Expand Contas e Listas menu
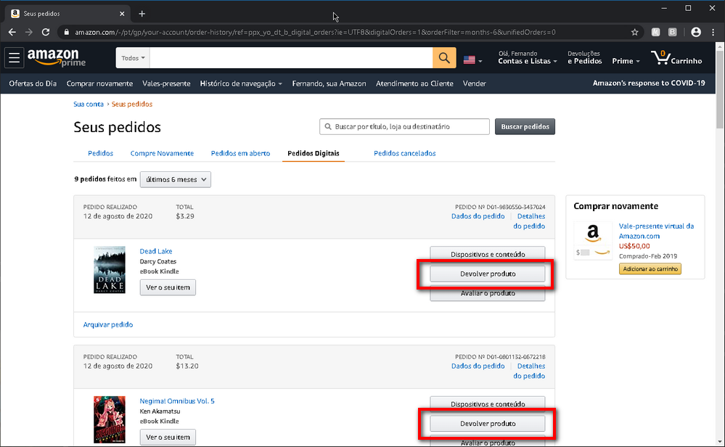The width and height of the screenshot is (725, 447). tap(527, 57)
